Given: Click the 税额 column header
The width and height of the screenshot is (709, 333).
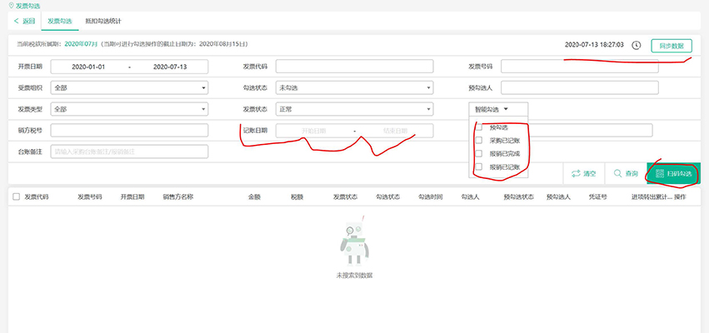Looking at the screenshot, I should point(297,197).
